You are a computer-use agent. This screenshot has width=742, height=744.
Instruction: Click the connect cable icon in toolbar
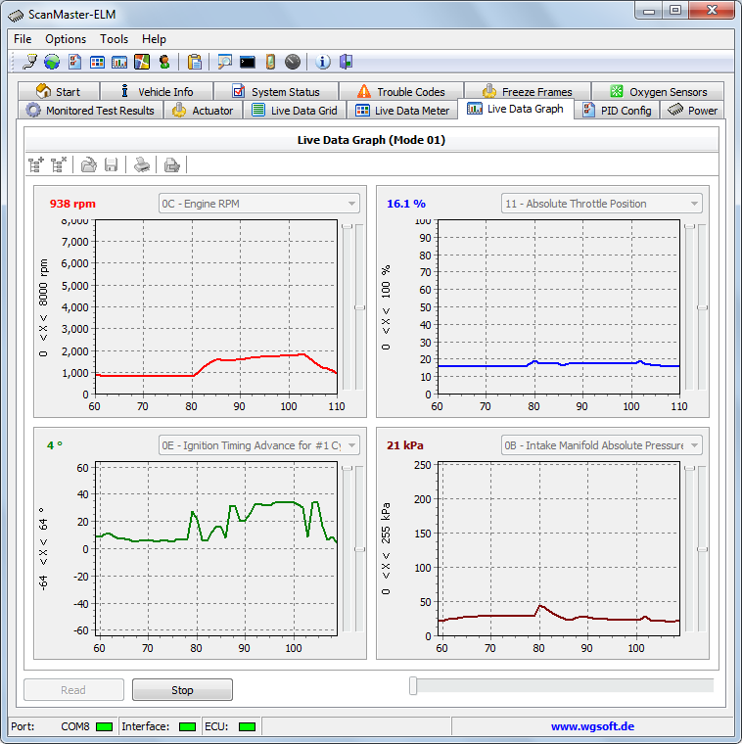click(x=29, y=62)
